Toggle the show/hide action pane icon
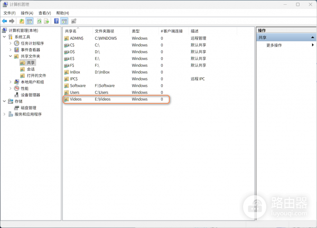This screenshot has width=317, height=228. [x=64, y=21]
